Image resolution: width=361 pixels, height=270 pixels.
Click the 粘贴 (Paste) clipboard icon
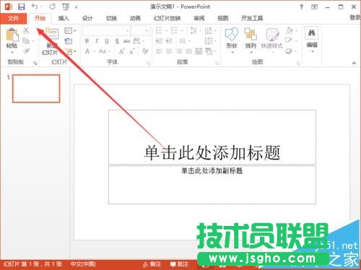pos(12,35)
